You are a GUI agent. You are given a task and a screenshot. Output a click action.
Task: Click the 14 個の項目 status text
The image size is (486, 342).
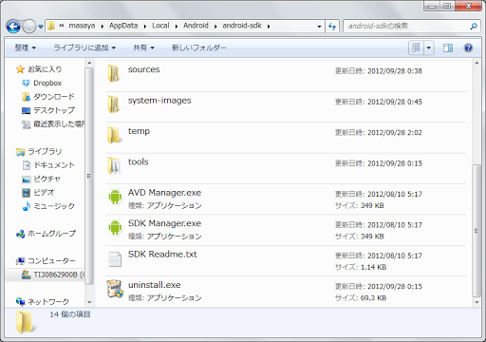(x=70, y=314)
